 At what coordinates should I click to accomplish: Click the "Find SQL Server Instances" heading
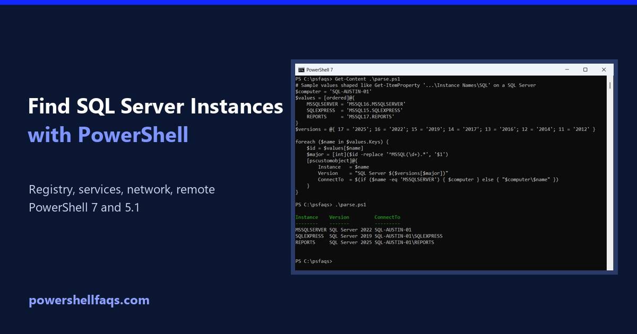click(156, 107)
